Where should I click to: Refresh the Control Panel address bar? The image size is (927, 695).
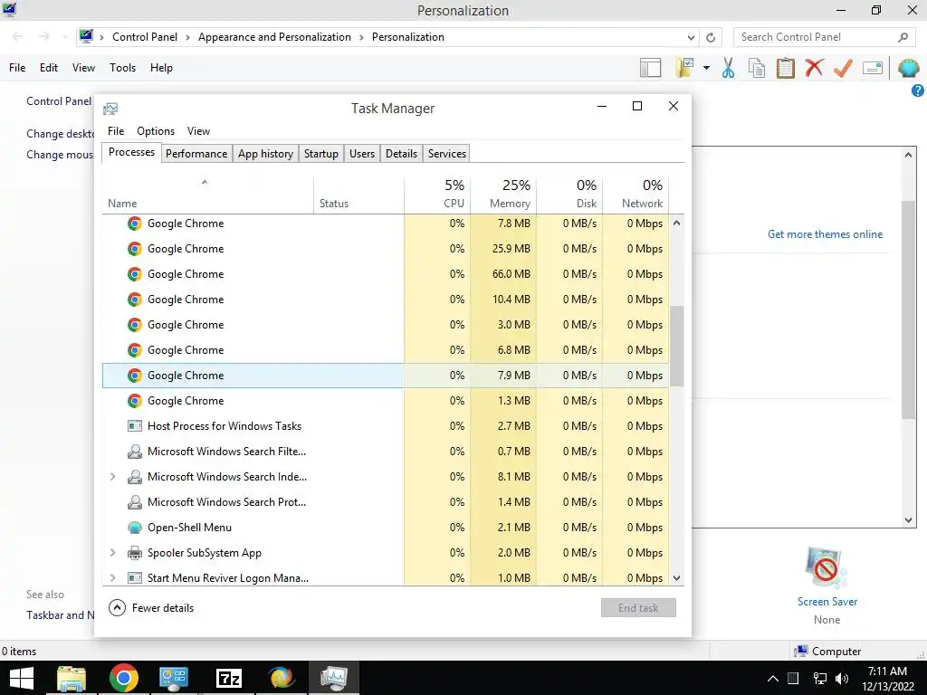coord(711,37)
